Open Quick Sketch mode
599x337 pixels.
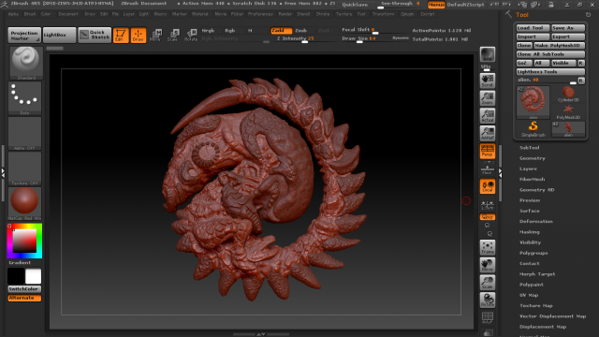[x=95, y=35]
